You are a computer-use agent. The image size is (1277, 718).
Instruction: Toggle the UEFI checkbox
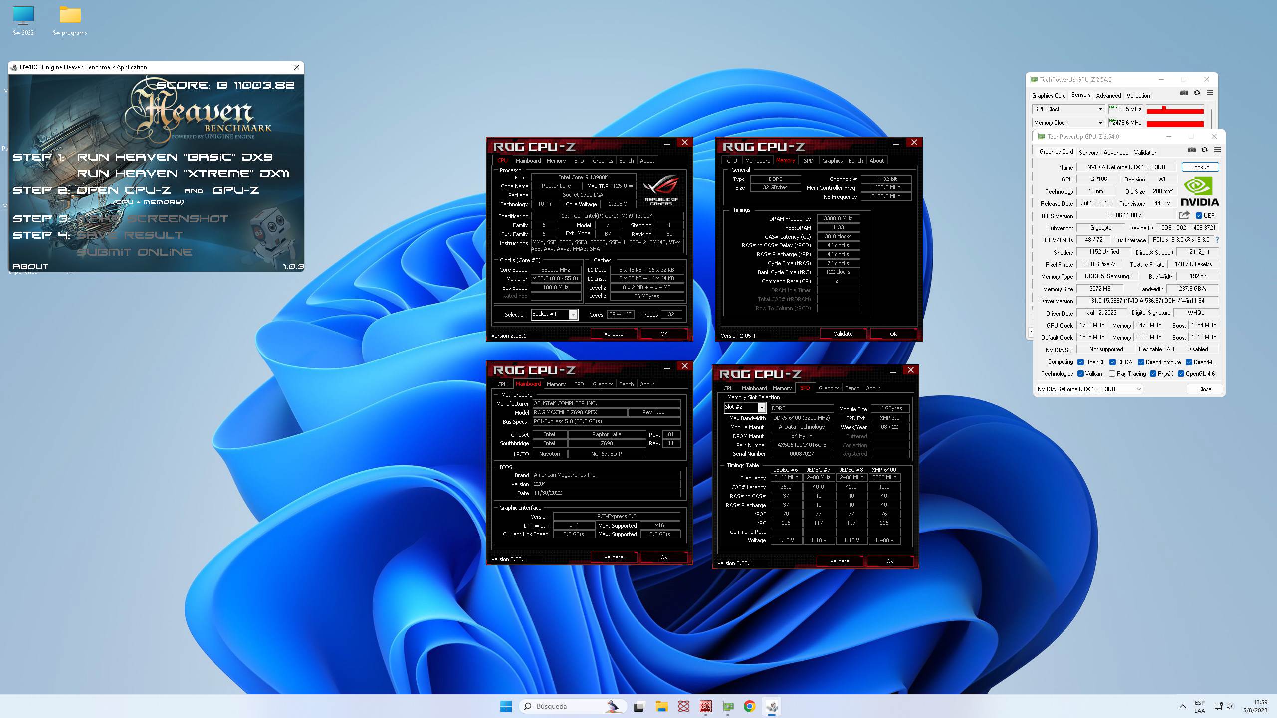1199,216
